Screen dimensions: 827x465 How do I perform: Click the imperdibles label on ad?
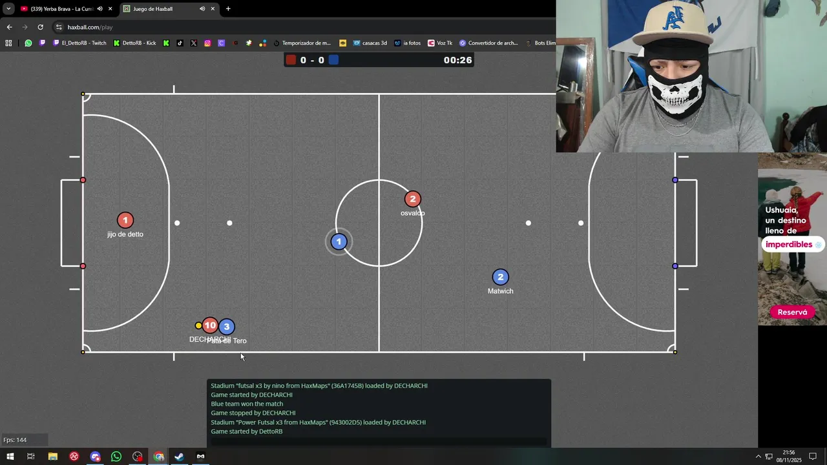(x=792, y=245)
